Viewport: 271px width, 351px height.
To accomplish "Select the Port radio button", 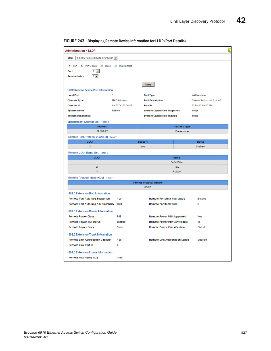I will pos(70,66).
